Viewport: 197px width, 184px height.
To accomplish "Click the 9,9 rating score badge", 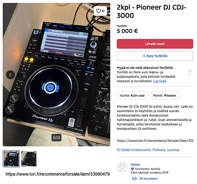I will 134,179.
